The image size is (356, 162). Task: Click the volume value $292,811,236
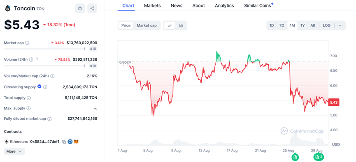coord(85,59)
